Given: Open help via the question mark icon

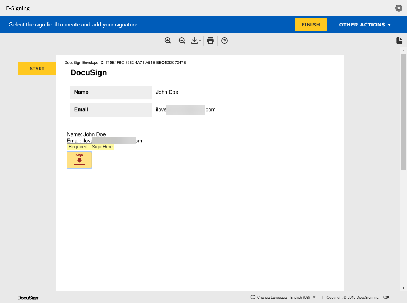Looking at the screenshot, I should click(x=224, y=41).
